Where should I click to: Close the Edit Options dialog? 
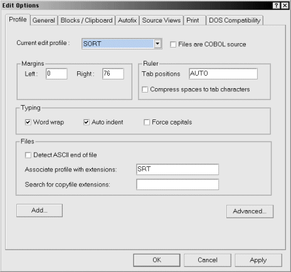[285, 6]
